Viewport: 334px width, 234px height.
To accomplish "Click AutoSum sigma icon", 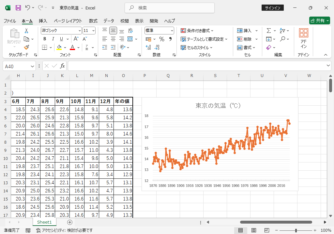I will 269,31.
